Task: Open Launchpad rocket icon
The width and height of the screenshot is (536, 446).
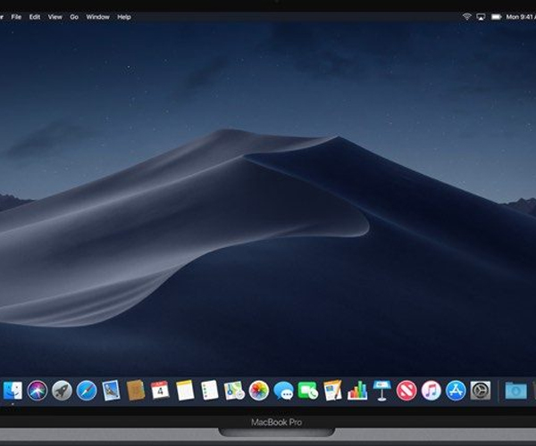Action: click(x=62, y=390)
